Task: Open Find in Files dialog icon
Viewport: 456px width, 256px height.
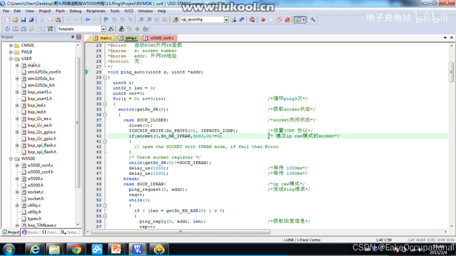Action: [176, 20]
